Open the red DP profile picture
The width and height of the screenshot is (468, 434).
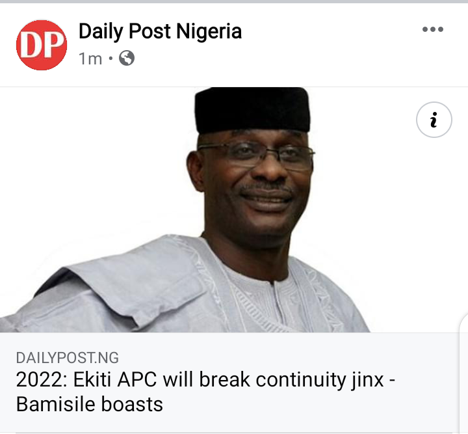(x=42, y=45)
